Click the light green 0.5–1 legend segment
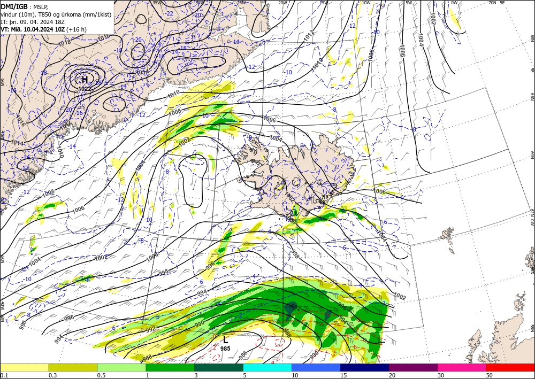 pyautogui.click(x=121, y=367)
